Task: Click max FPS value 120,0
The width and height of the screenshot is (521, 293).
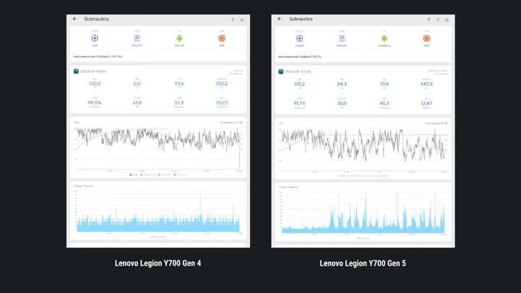Action: [x=95, y=84]
